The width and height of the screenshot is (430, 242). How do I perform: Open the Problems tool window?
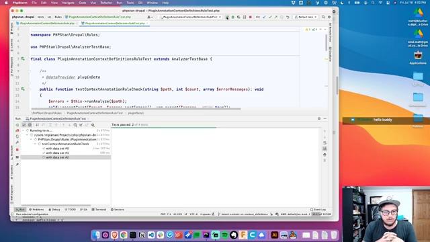[36, 209]
